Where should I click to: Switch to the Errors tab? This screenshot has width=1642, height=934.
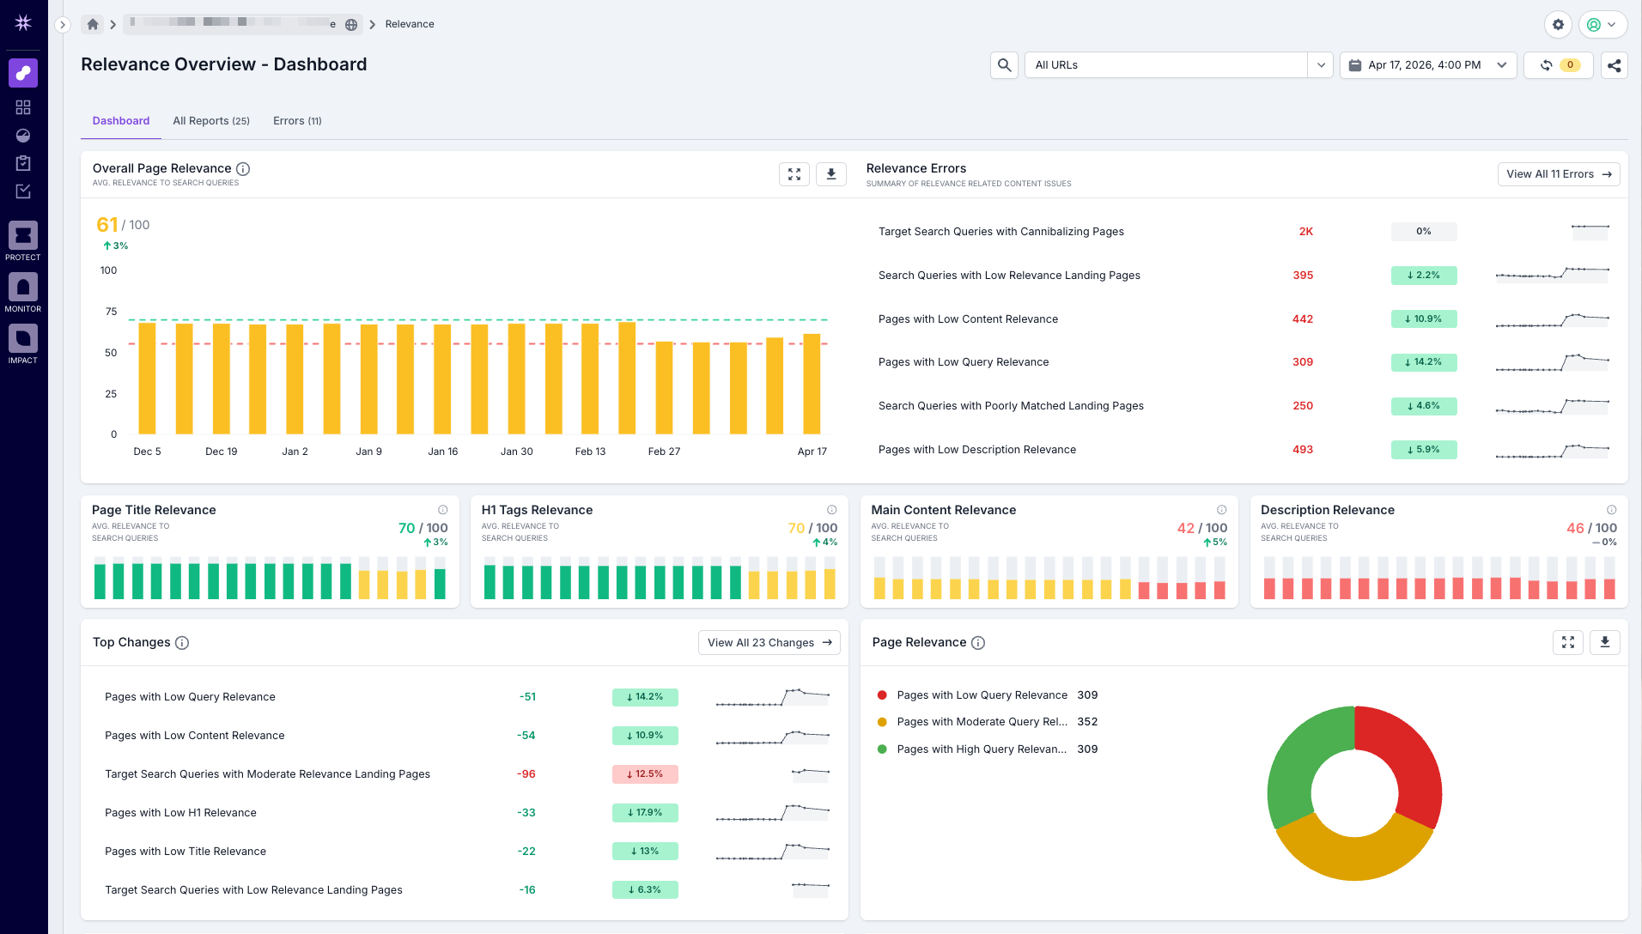297,121
